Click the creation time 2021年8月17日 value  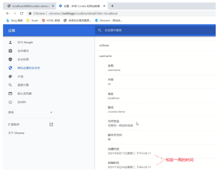tap(129, 153)
